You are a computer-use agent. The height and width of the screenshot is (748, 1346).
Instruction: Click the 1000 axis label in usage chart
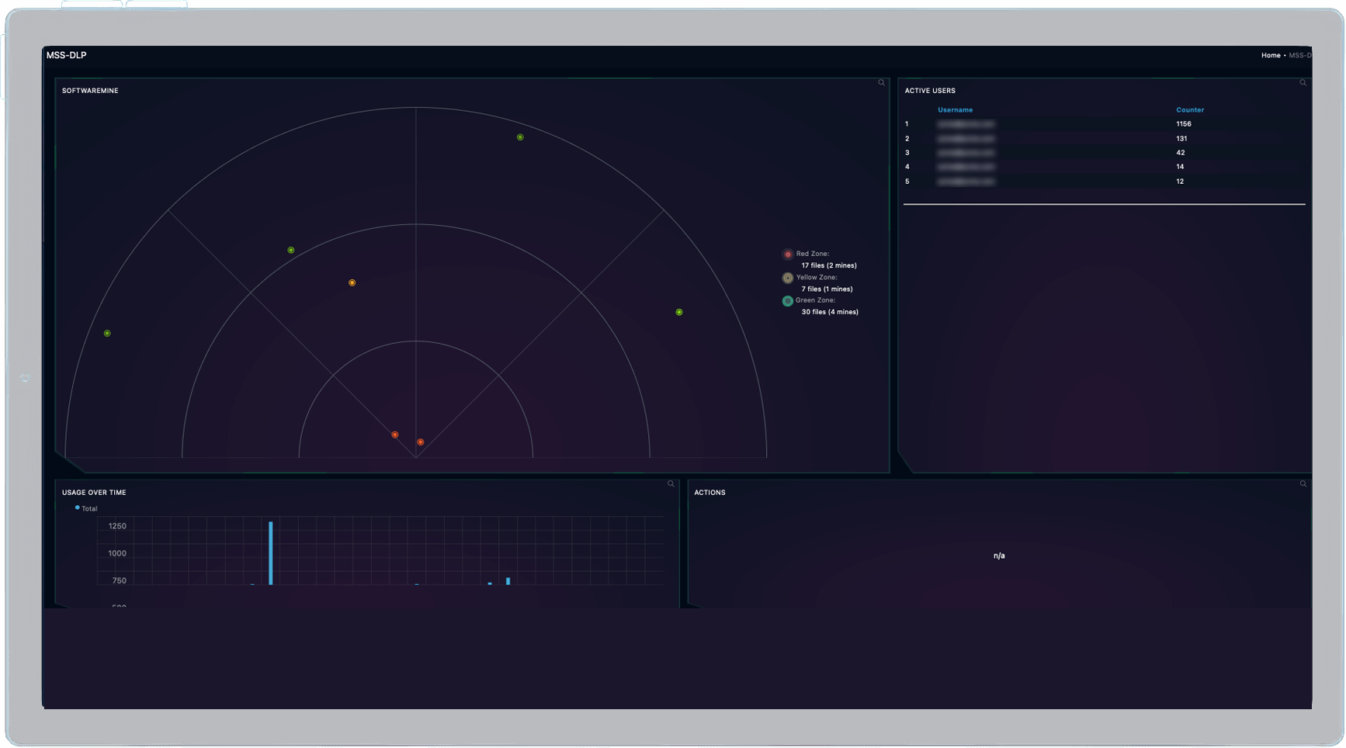[117, 553]
